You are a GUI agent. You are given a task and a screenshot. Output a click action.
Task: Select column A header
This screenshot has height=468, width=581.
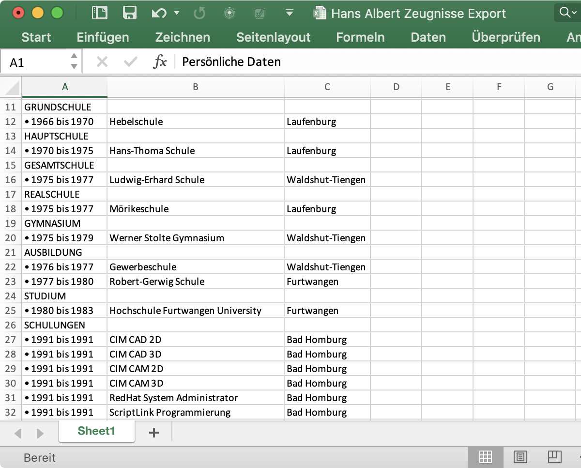(65, 87)
